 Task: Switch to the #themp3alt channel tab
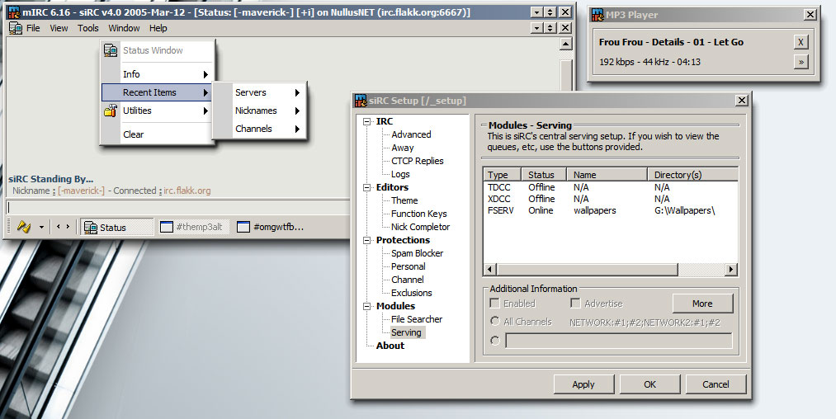click(x=193, y=227)
